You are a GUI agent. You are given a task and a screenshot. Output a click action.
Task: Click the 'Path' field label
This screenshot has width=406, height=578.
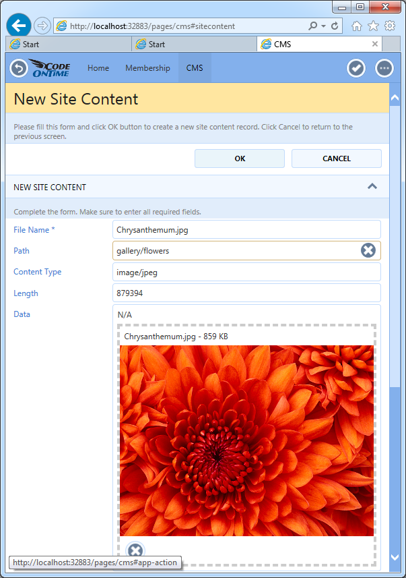pos(22,251)
